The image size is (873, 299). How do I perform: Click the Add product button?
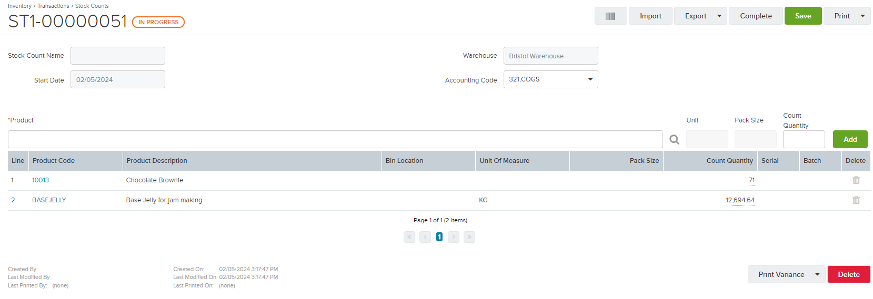(850, 139)
